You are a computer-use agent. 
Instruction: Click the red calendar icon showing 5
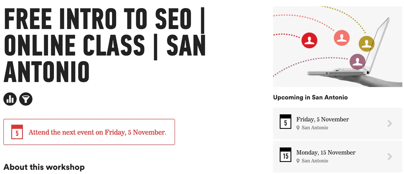pos(17,132)
